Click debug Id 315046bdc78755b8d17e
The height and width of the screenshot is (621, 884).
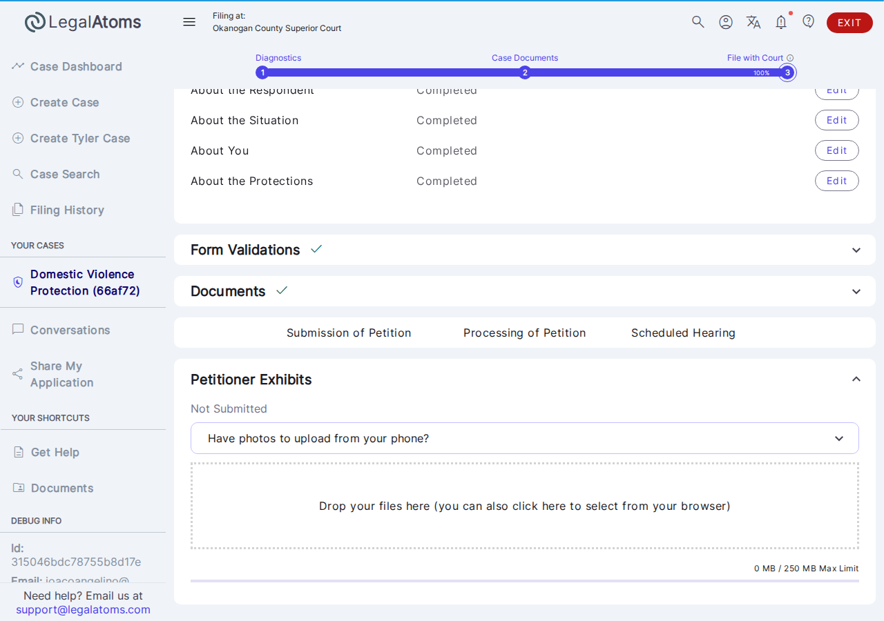click(x=76, y=555)
